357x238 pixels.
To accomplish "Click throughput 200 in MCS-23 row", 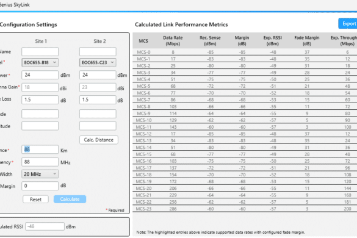I will click(347, 209).
